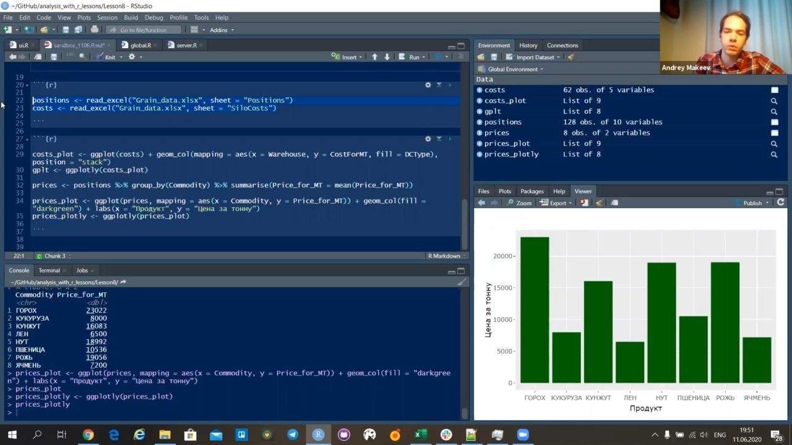Clear Environment objects with broom icon

570,57
